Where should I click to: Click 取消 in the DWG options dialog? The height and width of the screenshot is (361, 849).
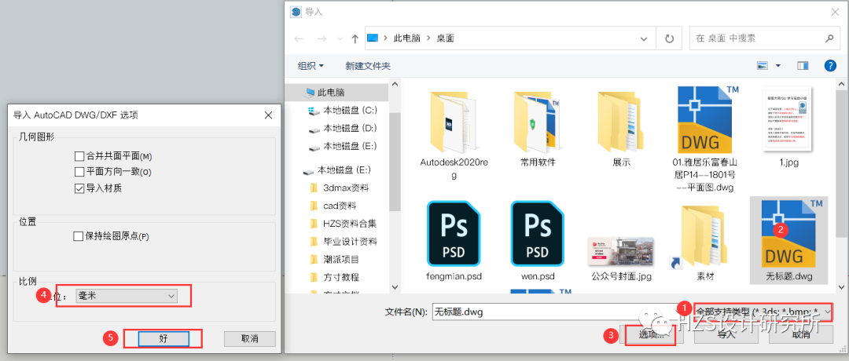250,339
